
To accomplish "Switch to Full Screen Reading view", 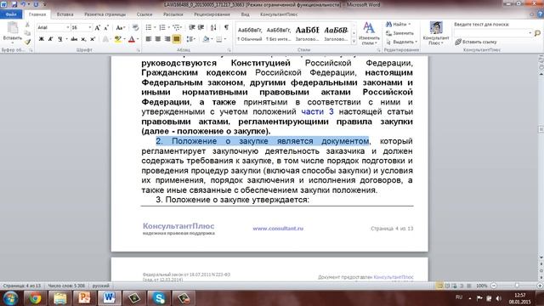I will point(447,286).
